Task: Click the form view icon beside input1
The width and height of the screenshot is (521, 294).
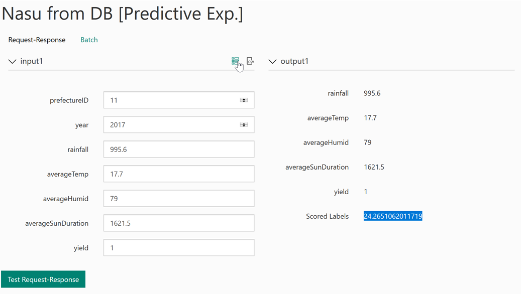Action: (235, 61)
